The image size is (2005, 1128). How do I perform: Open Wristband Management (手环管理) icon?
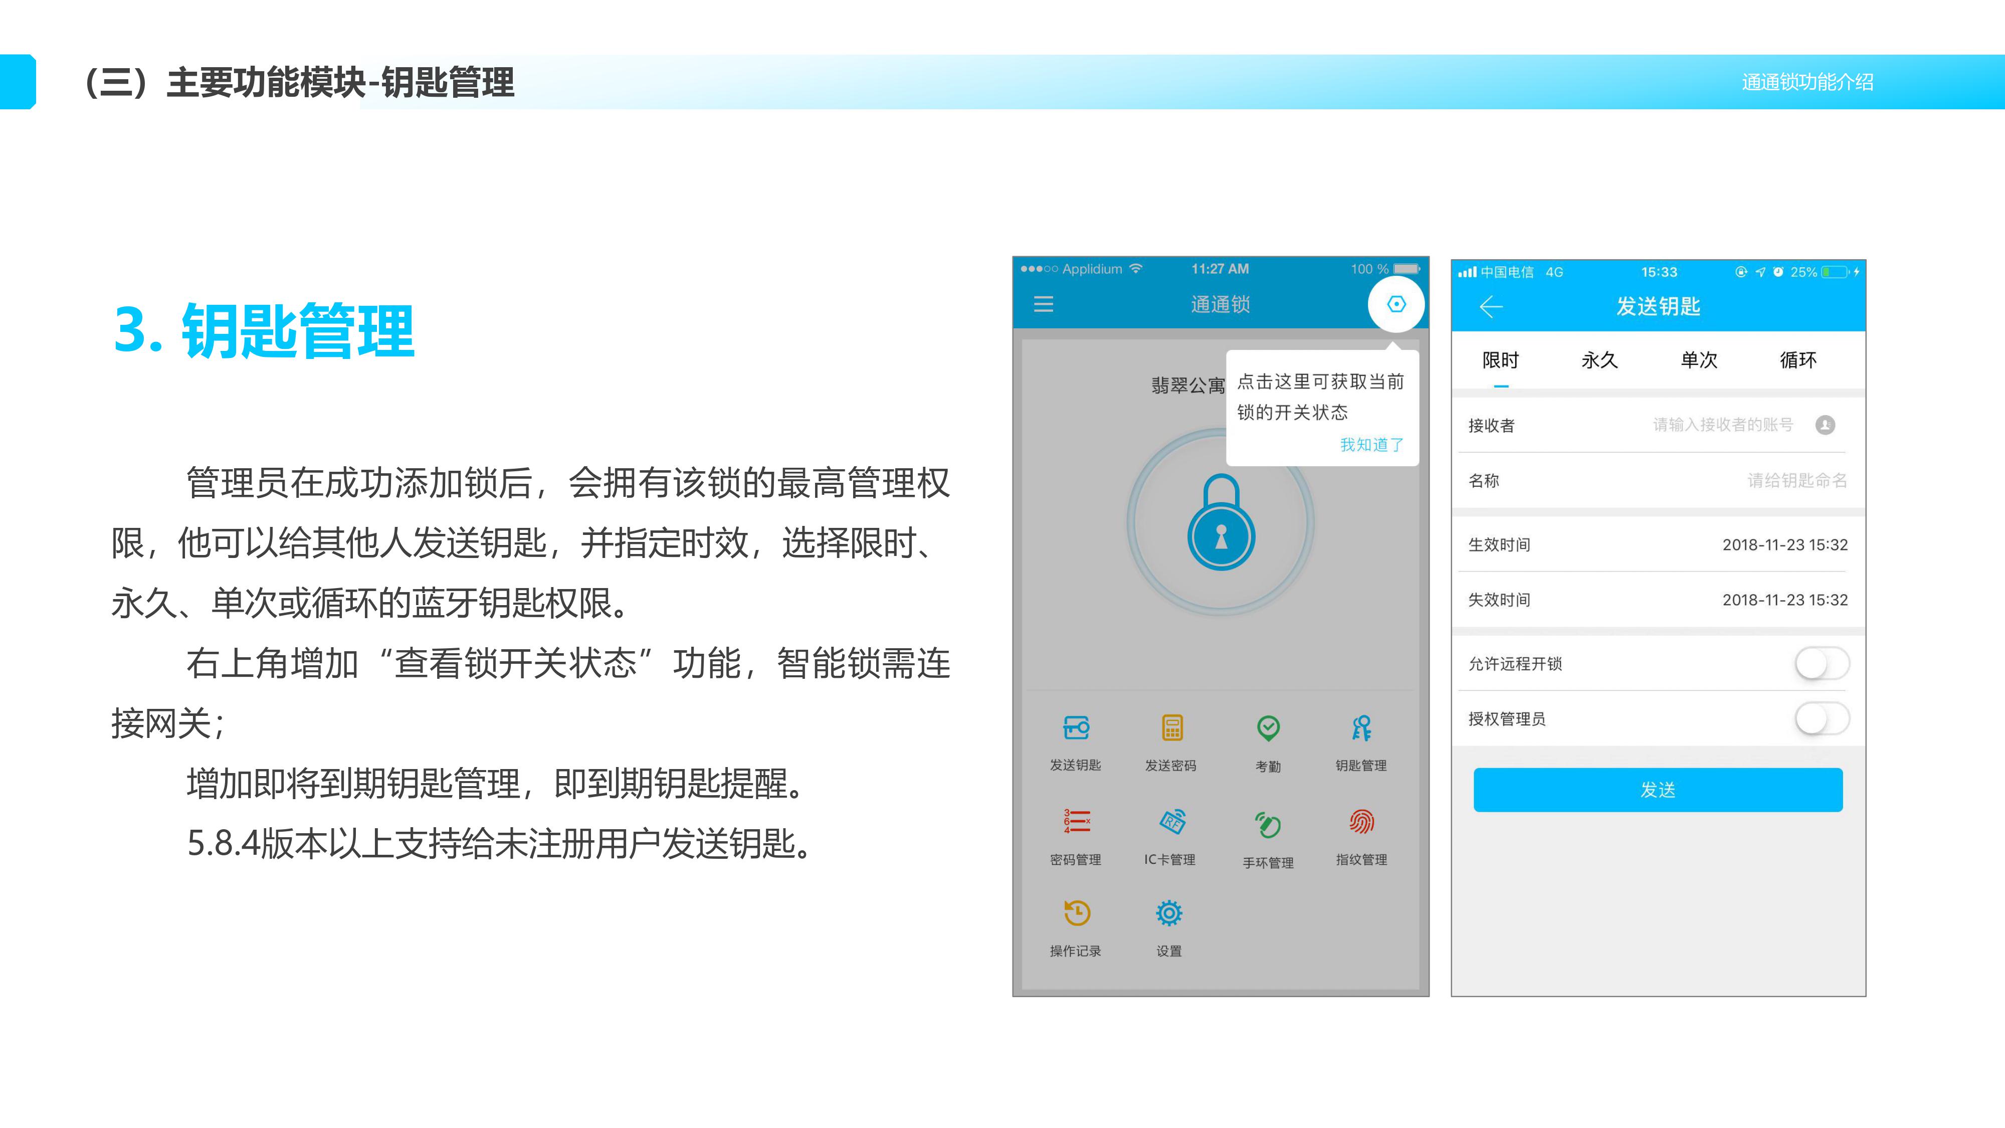point(1268,824)
